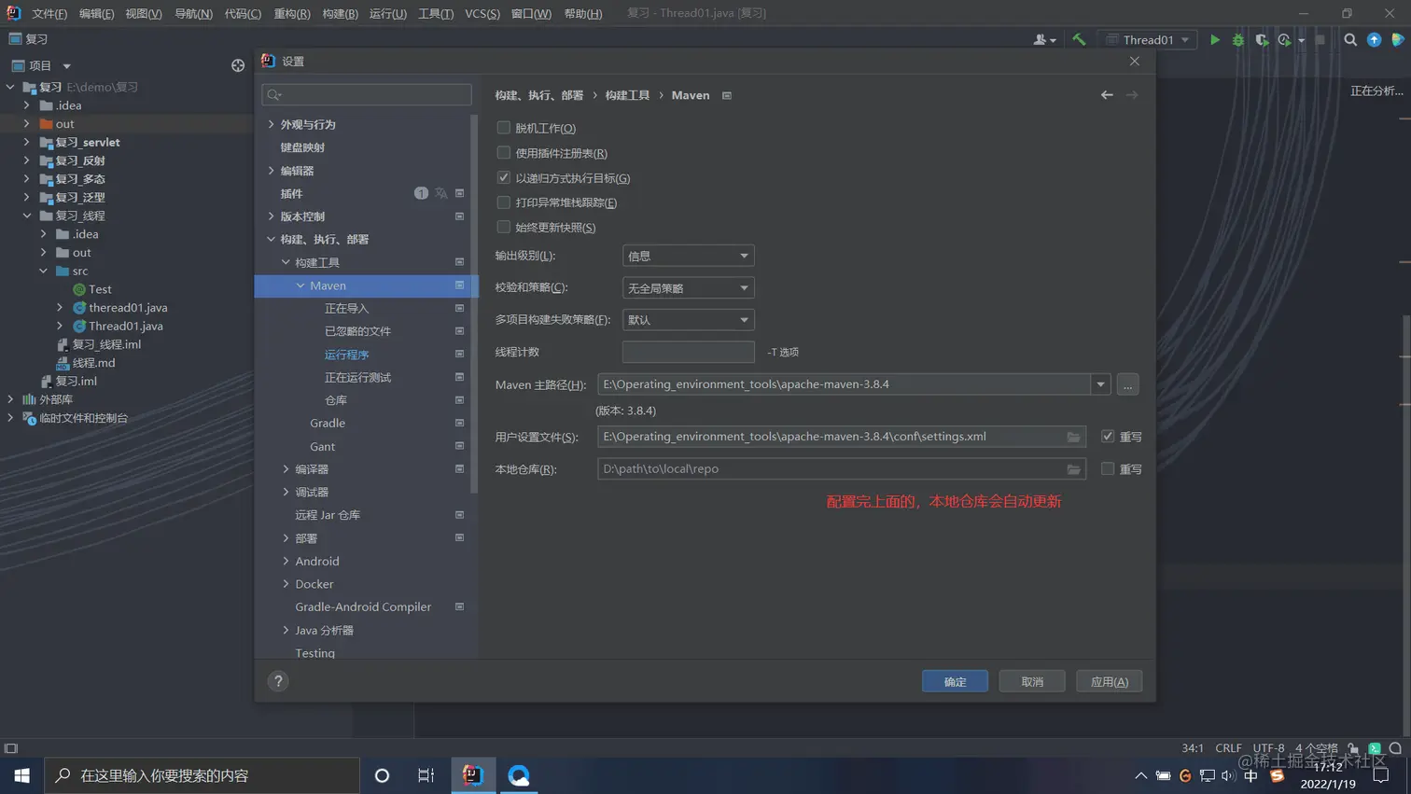
Task: Click the locate target icon in Project panel
Action: (x=238, y=65)
